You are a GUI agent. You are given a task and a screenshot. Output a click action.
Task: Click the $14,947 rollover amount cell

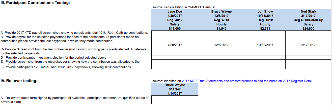pos(175,89)
